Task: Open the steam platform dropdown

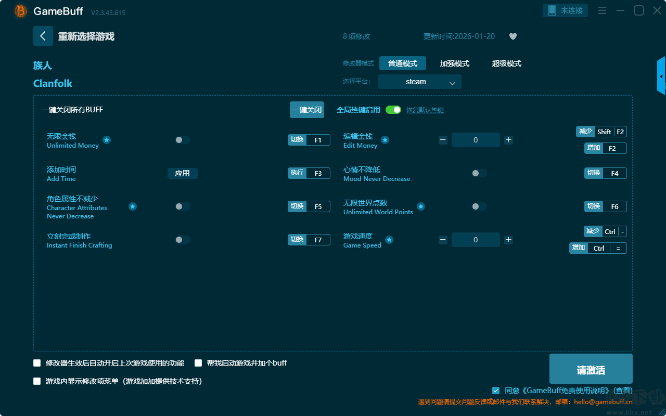Action: (420, 82)
